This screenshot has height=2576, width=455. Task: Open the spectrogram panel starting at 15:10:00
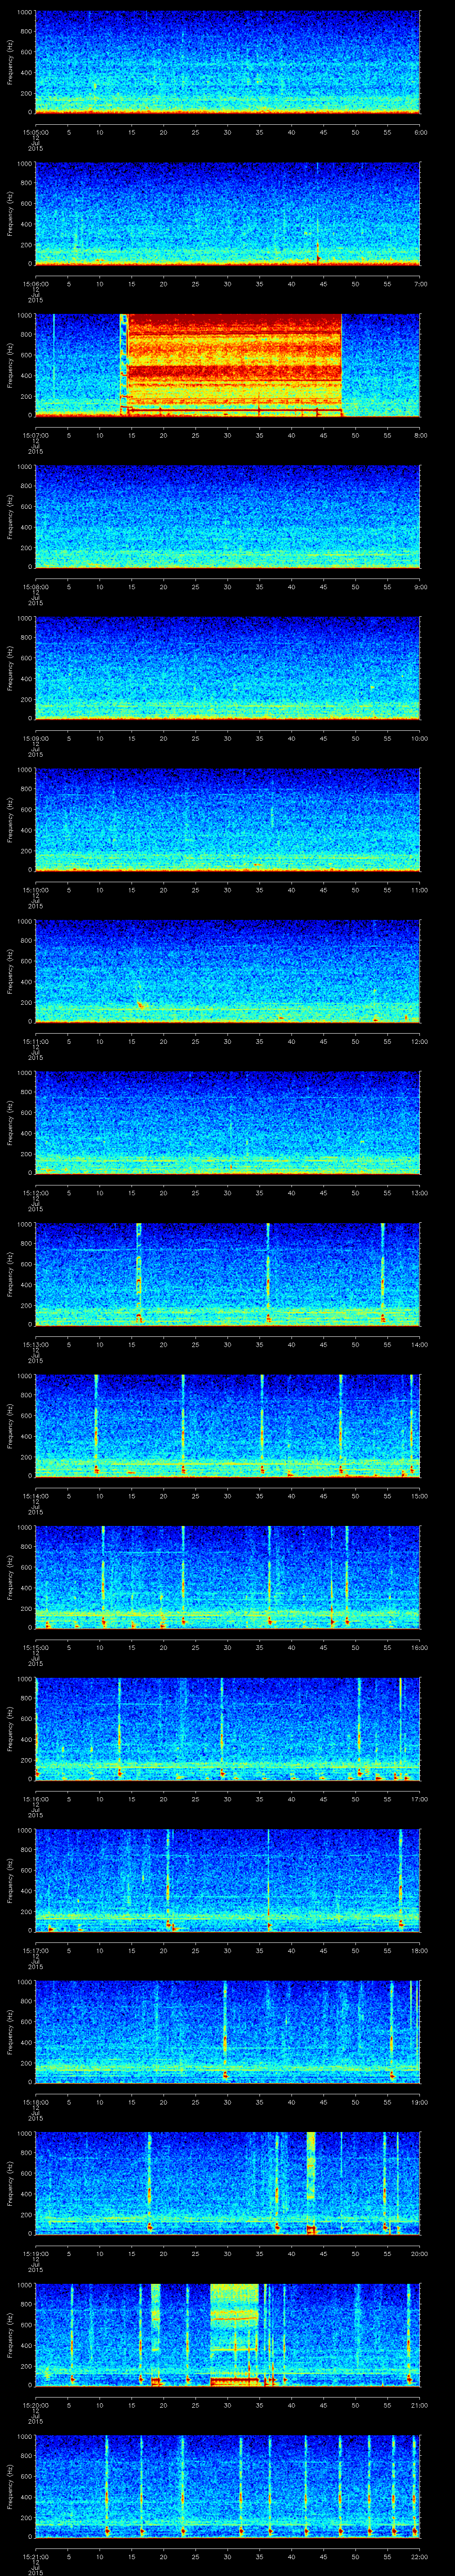(x=228, y=820)
